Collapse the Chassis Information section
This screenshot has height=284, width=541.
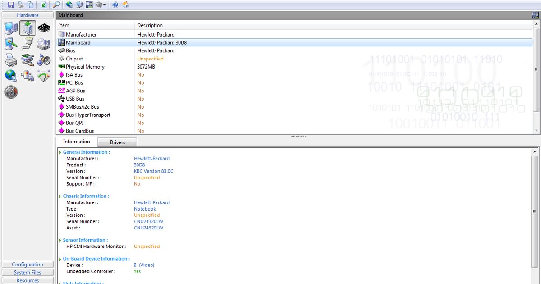pos(60,196)
